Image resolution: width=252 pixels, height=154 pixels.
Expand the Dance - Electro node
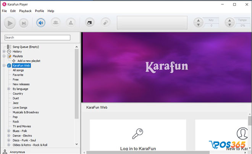(x=9, y=135)
